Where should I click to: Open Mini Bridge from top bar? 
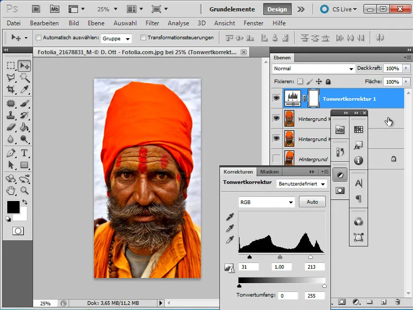coord(55,9)
